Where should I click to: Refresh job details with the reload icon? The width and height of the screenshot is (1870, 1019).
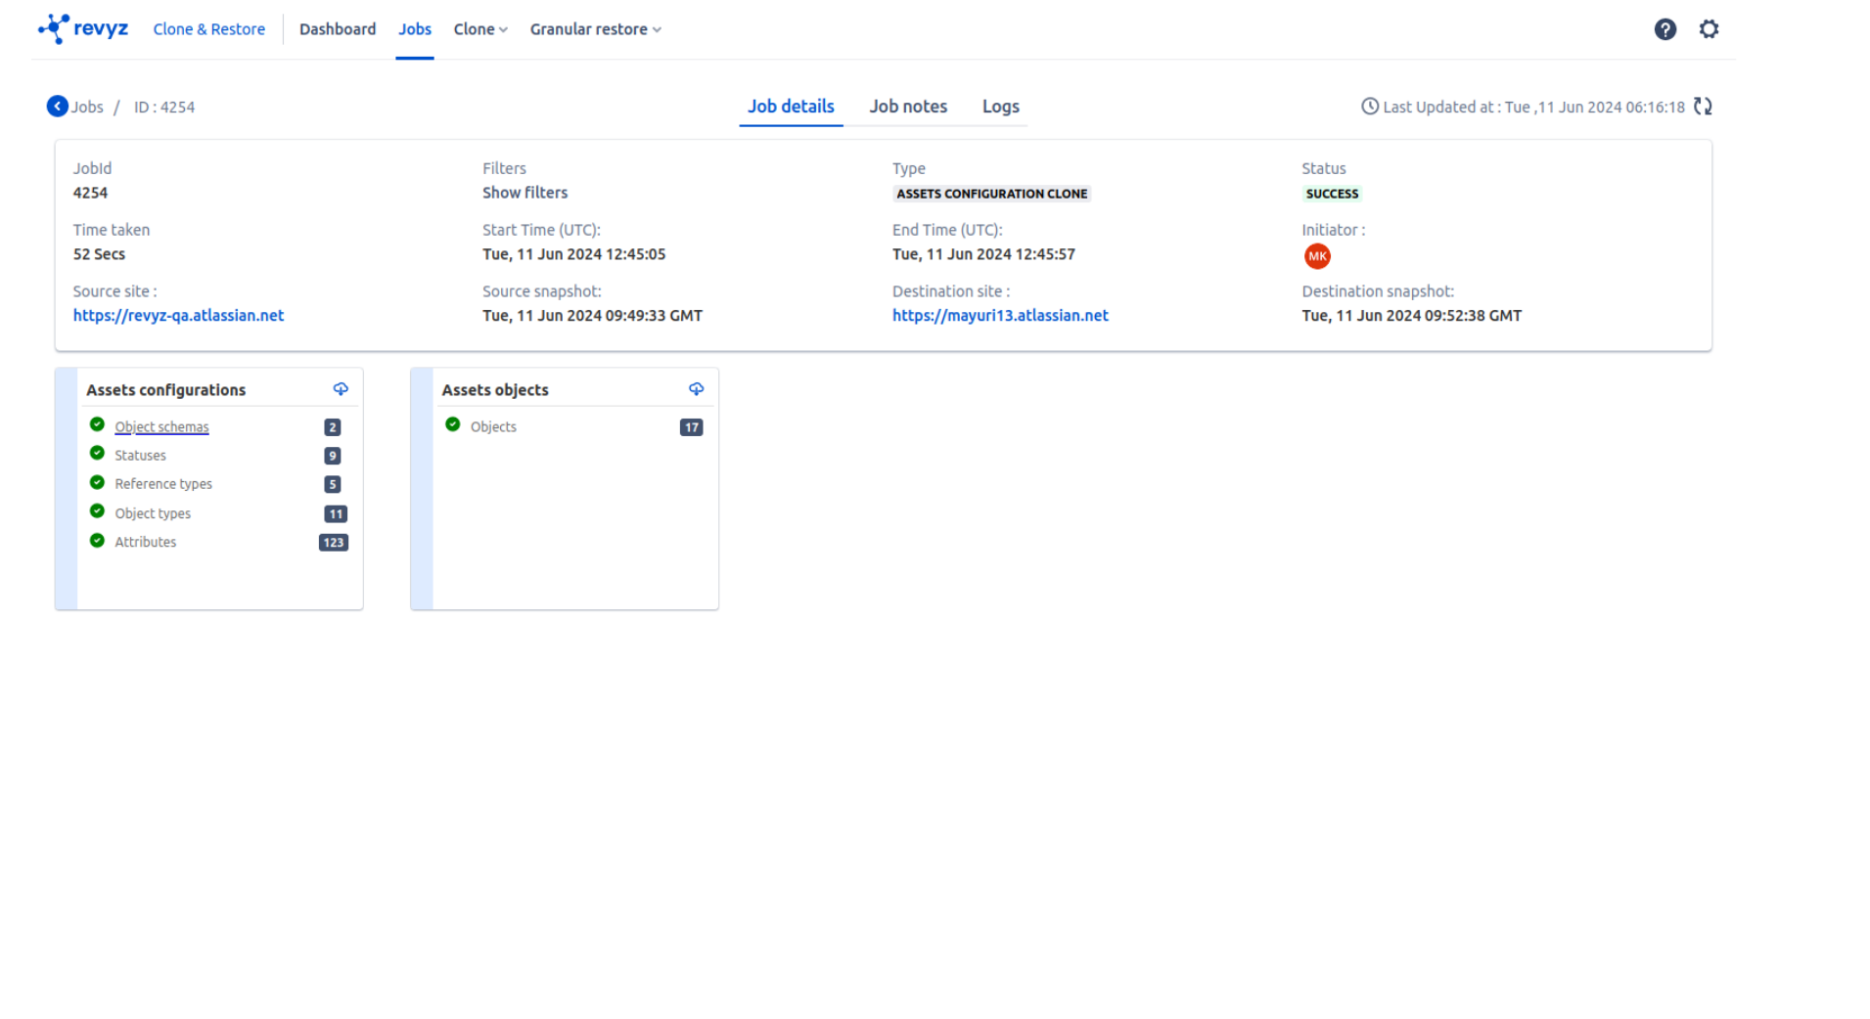[1703, 107]
